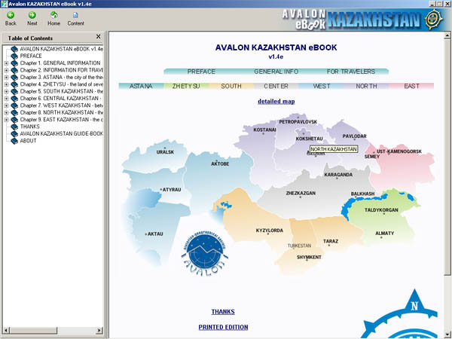Expand Chapter 6. CENTRAL KAZAKHSTAN node

click(x=6, y=98)
